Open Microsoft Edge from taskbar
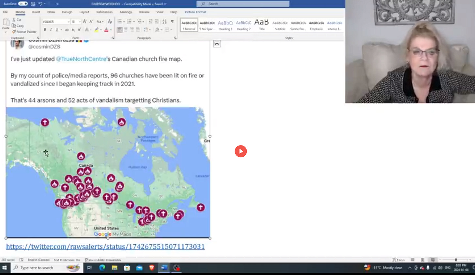The height and width of the screenshot is (275, 475). [x=102, y=268]
